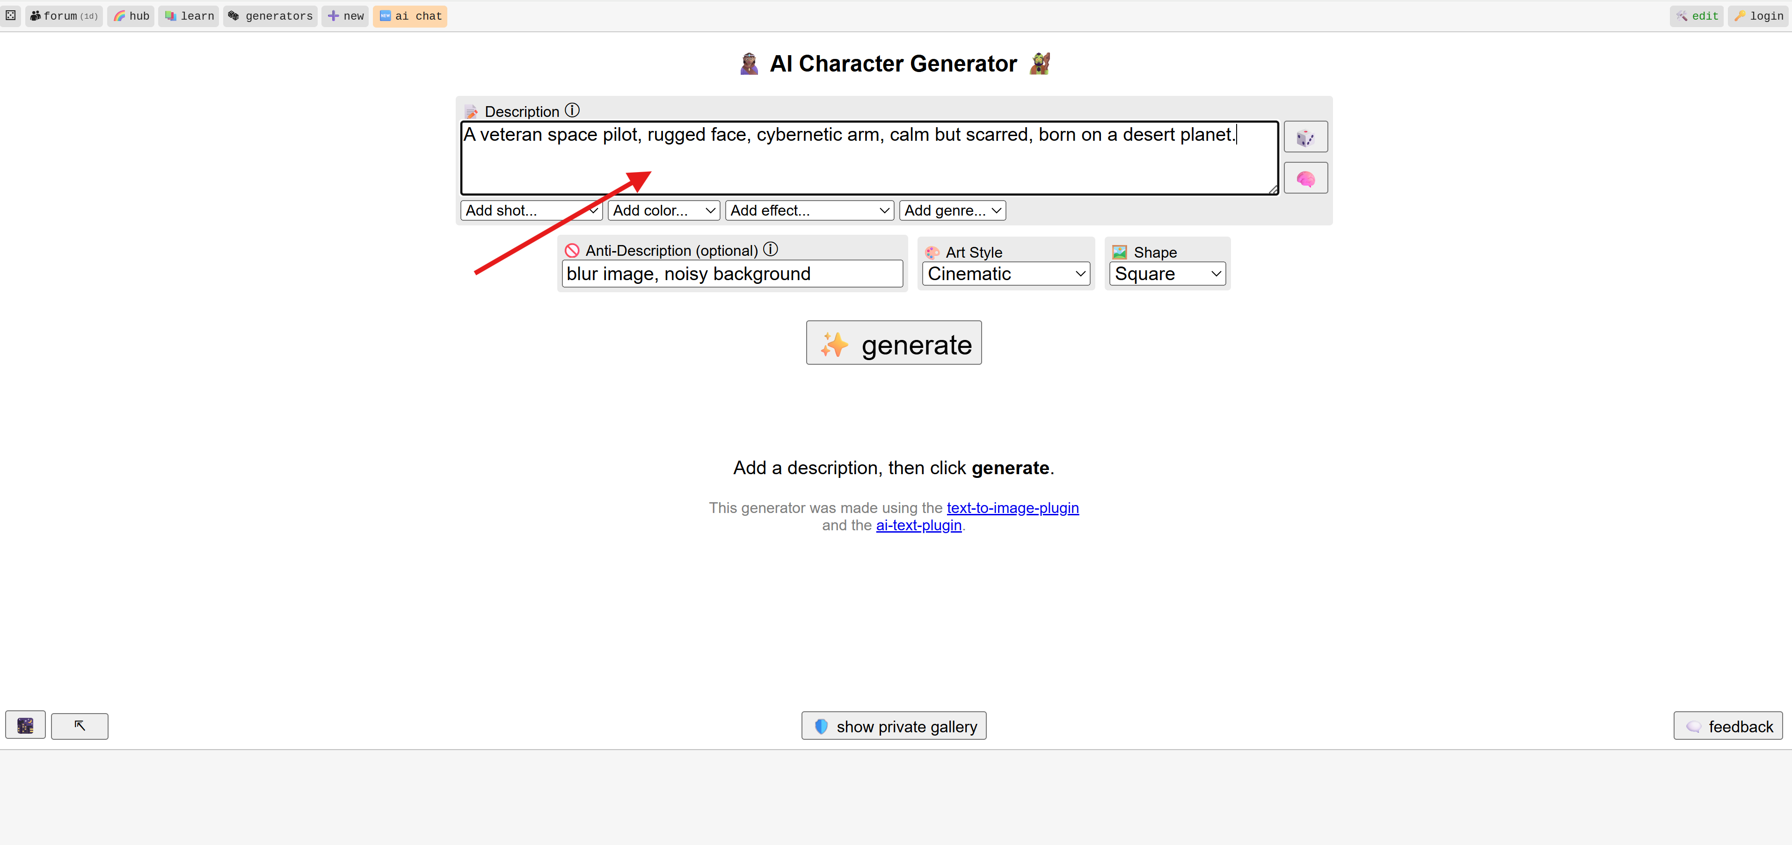The image size is (1792, 845).
Task: Go to the forum tab
Action: click(64, 15)
